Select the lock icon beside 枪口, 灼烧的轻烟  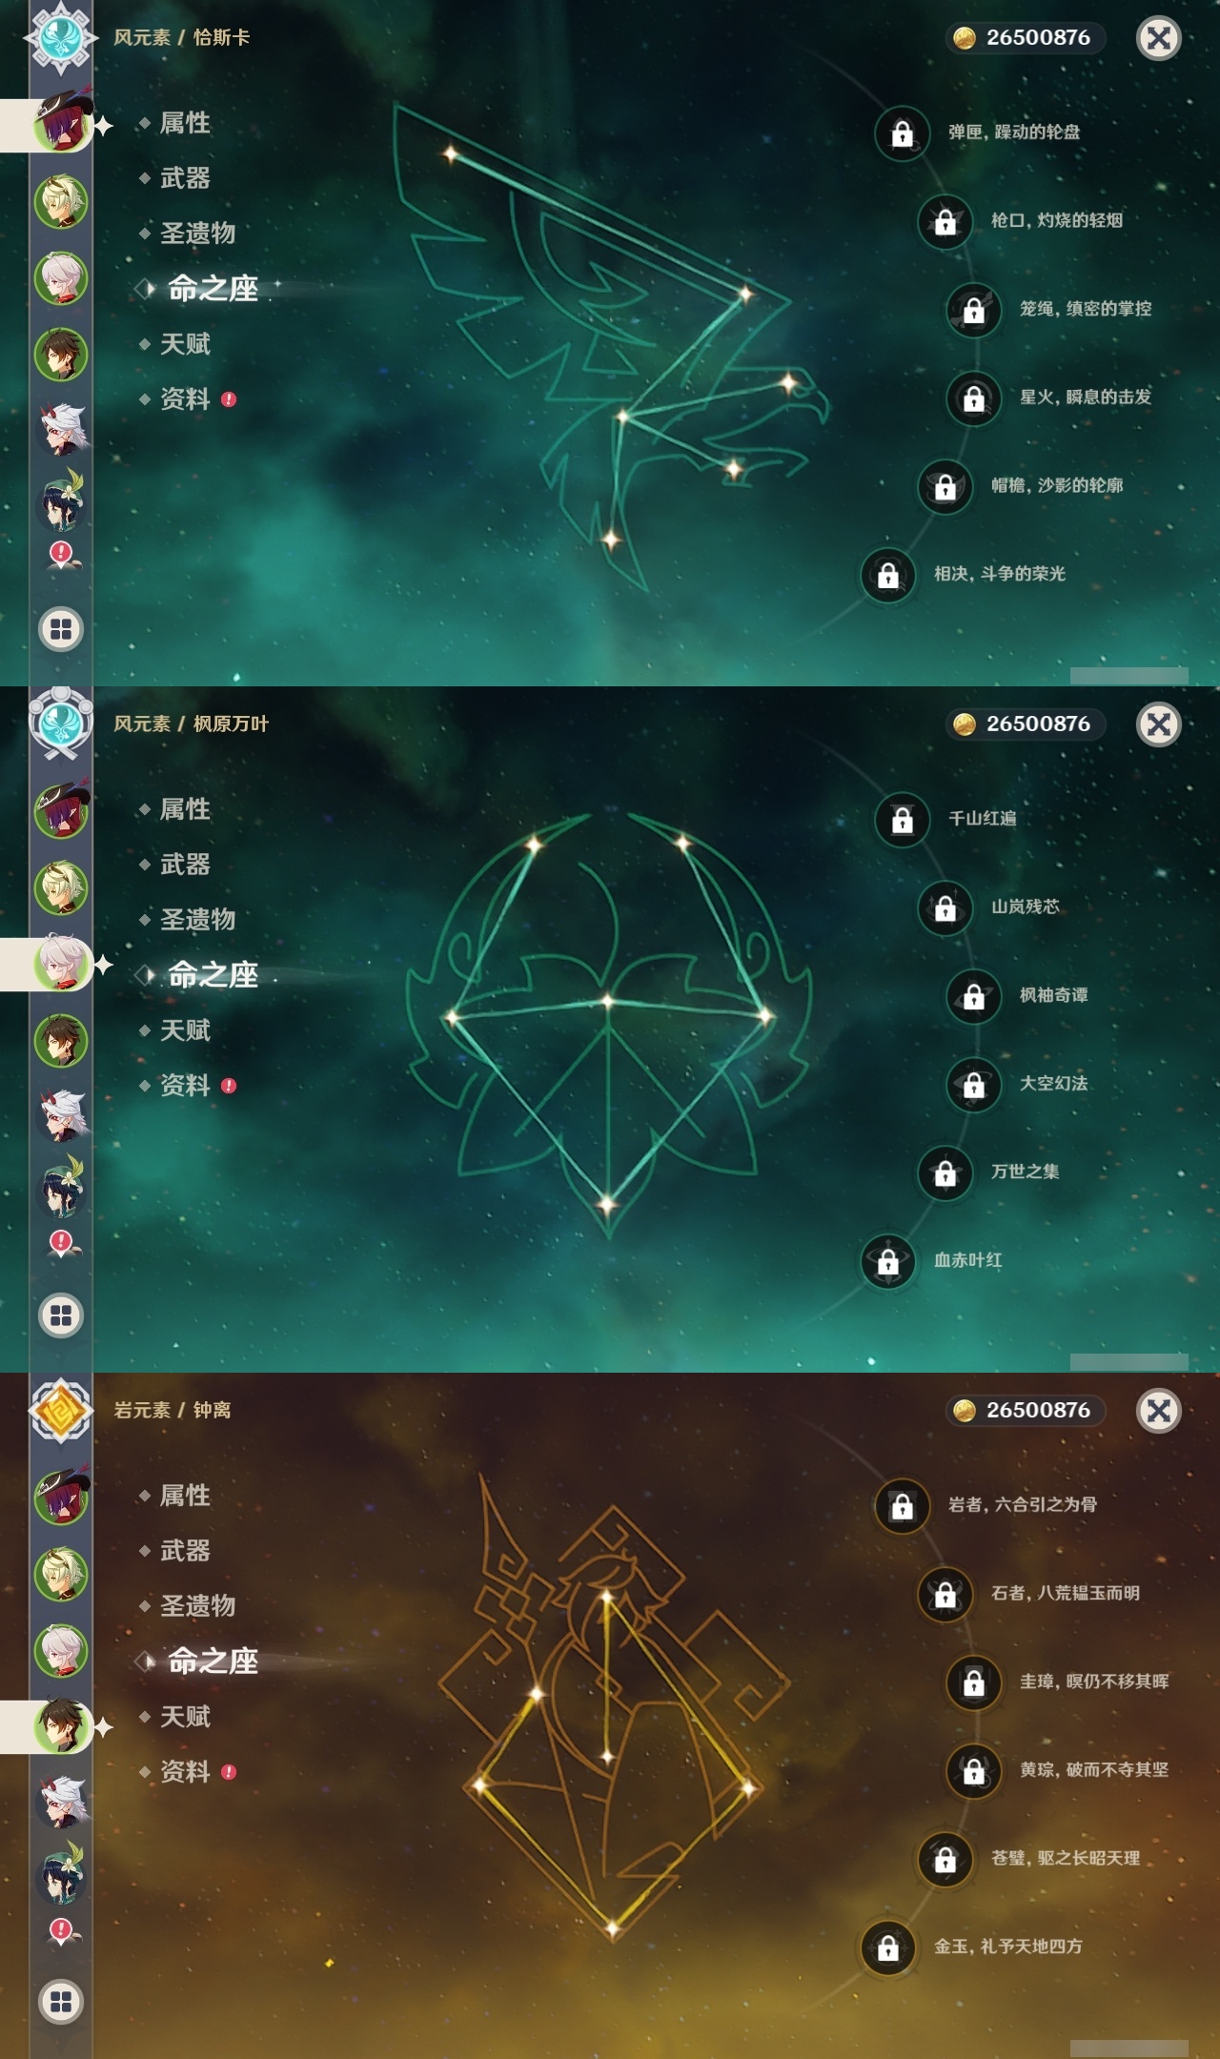[x=945, y=221]
